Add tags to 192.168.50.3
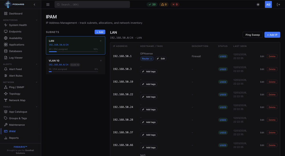The image size is (285, 156). pyautogui.click(x=149, y=72)
